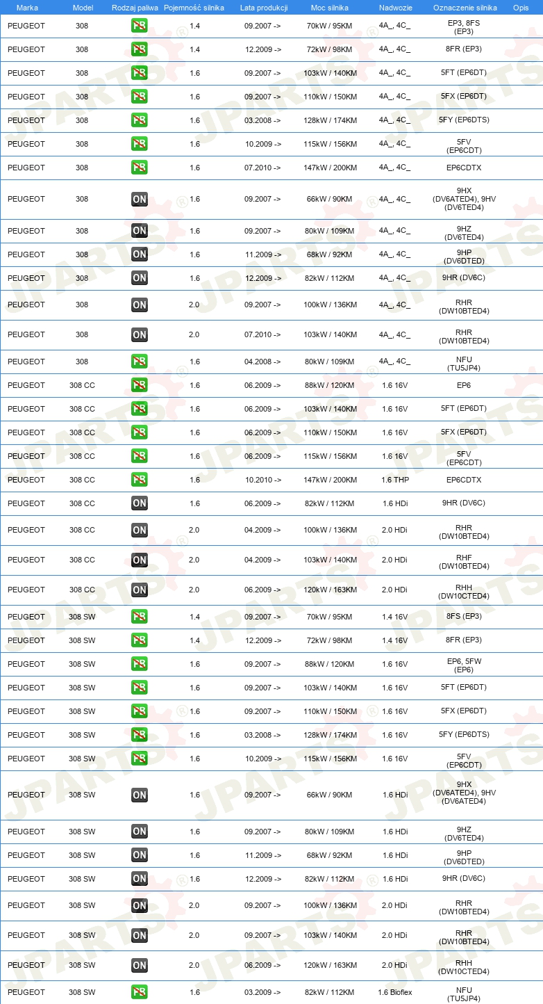Click the Pojemność silnika column header
The width and height of the screenshot is (543, 1004).
[194, 7]
